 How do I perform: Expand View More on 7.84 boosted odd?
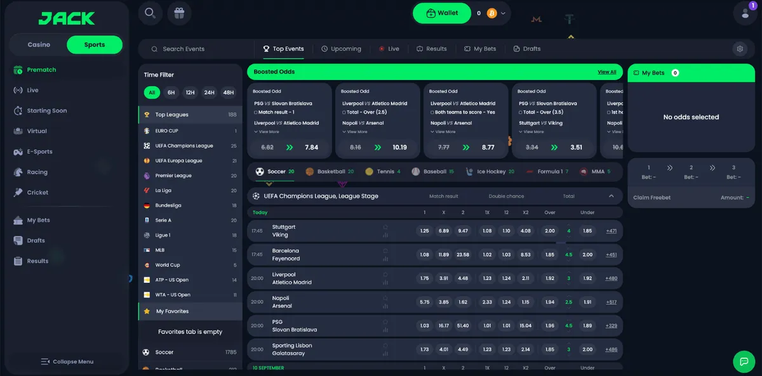pos(267,132)
